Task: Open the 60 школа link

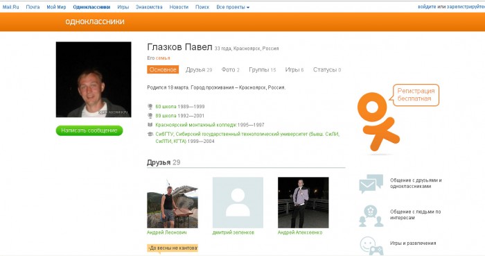Action: pyautogui.click(x=166, y=106)
